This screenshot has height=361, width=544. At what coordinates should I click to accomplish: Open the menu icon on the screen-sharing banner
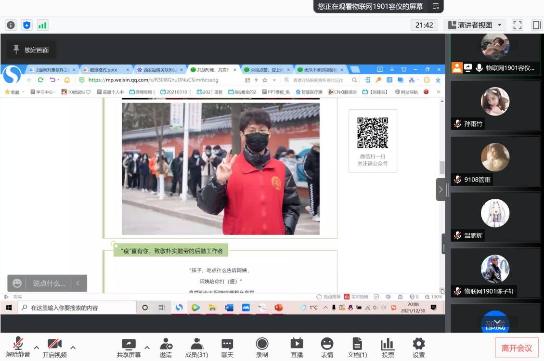coord(436,6)
